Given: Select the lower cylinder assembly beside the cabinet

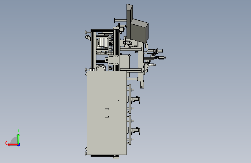Looking at the screenshot, I should [135, 131].
